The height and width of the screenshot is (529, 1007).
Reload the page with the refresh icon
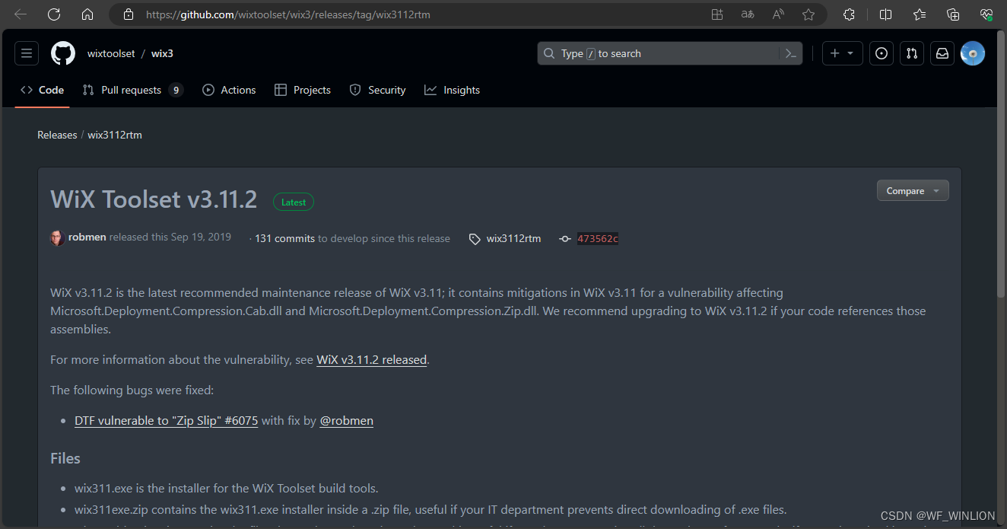[x=54, y=14]
